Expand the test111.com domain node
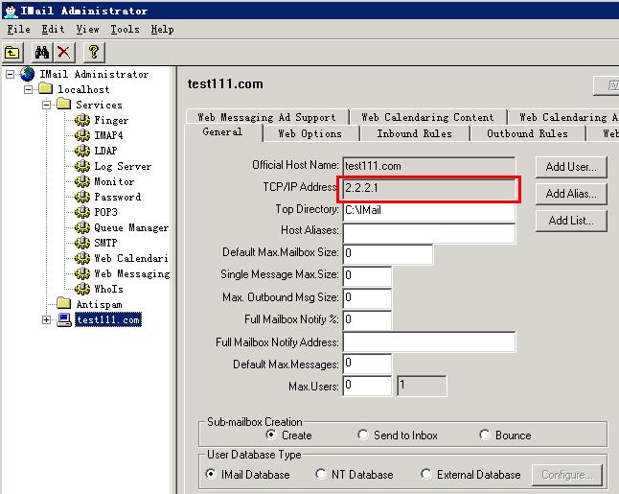This screenshot has height=494, width=619. pos(46,320)
